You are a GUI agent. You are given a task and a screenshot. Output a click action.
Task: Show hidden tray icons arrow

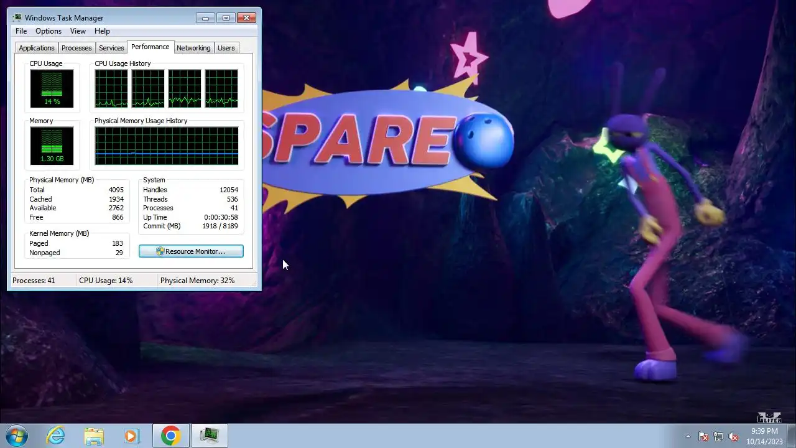pyautogui.click(x=688, y=436)
